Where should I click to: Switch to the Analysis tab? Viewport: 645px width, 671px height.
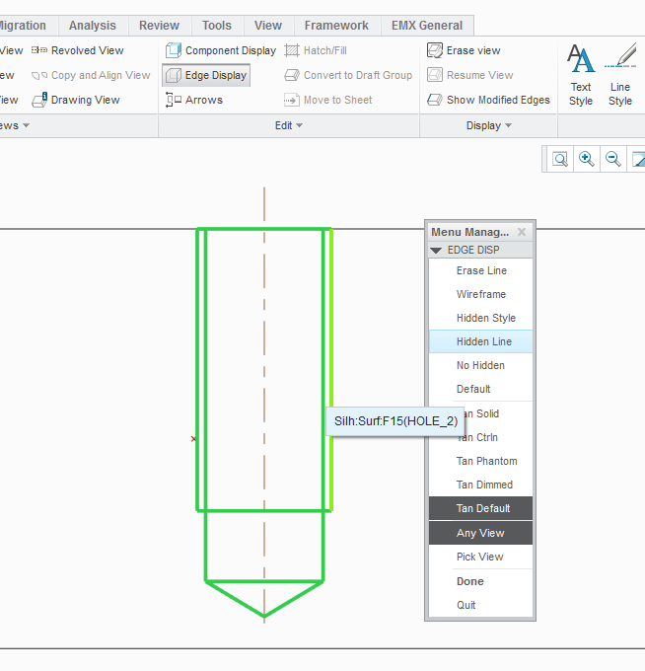click(x=92, y=26)
